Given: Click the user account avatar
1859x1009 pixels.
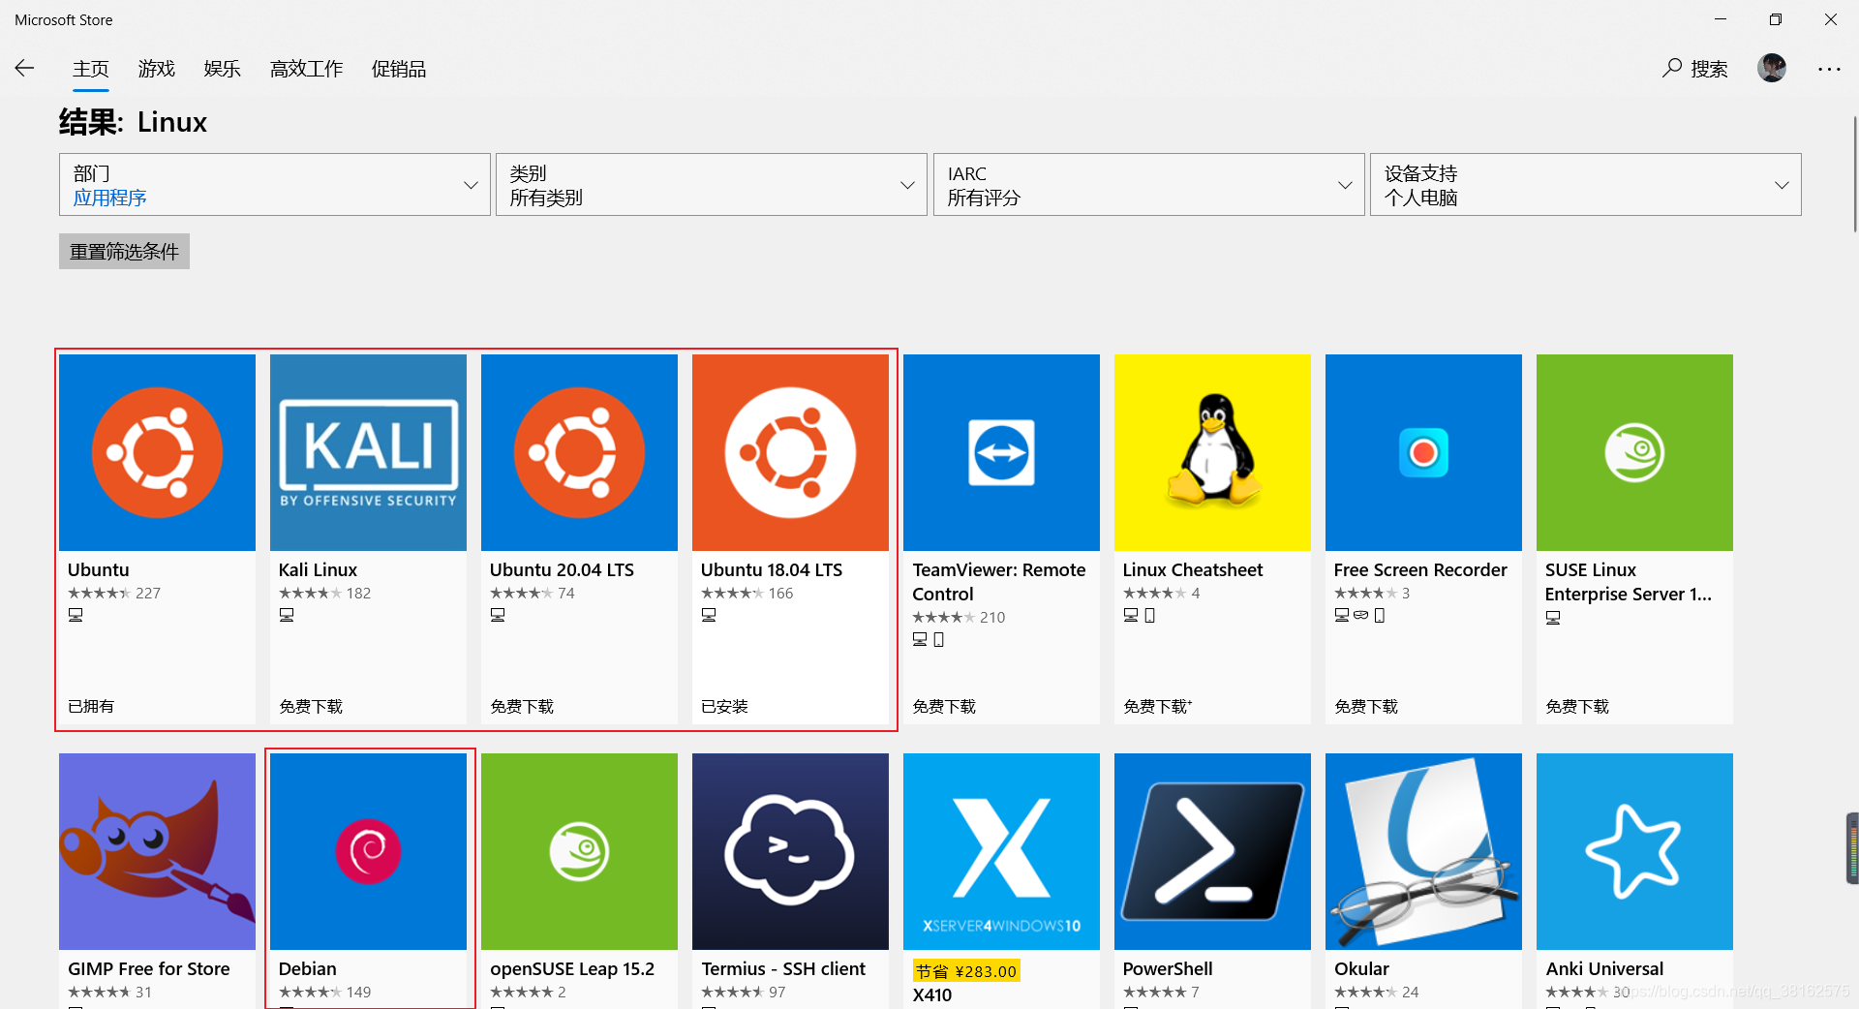Looking at the screenshot, I should pos(1772,69).
